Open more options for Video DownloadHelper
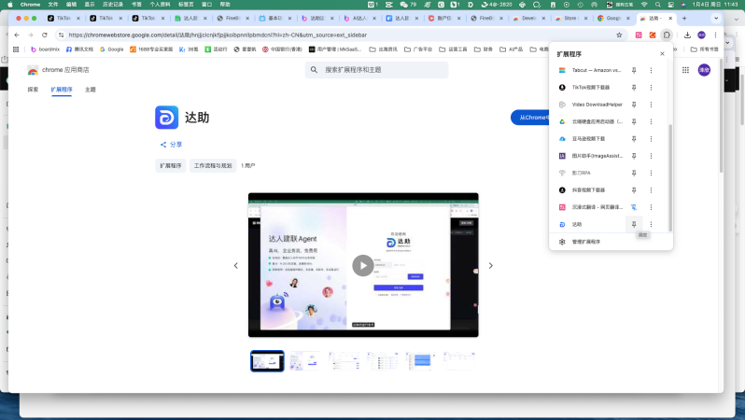The width and height of the screenshot is (745, 420). (x=651, y=105)
